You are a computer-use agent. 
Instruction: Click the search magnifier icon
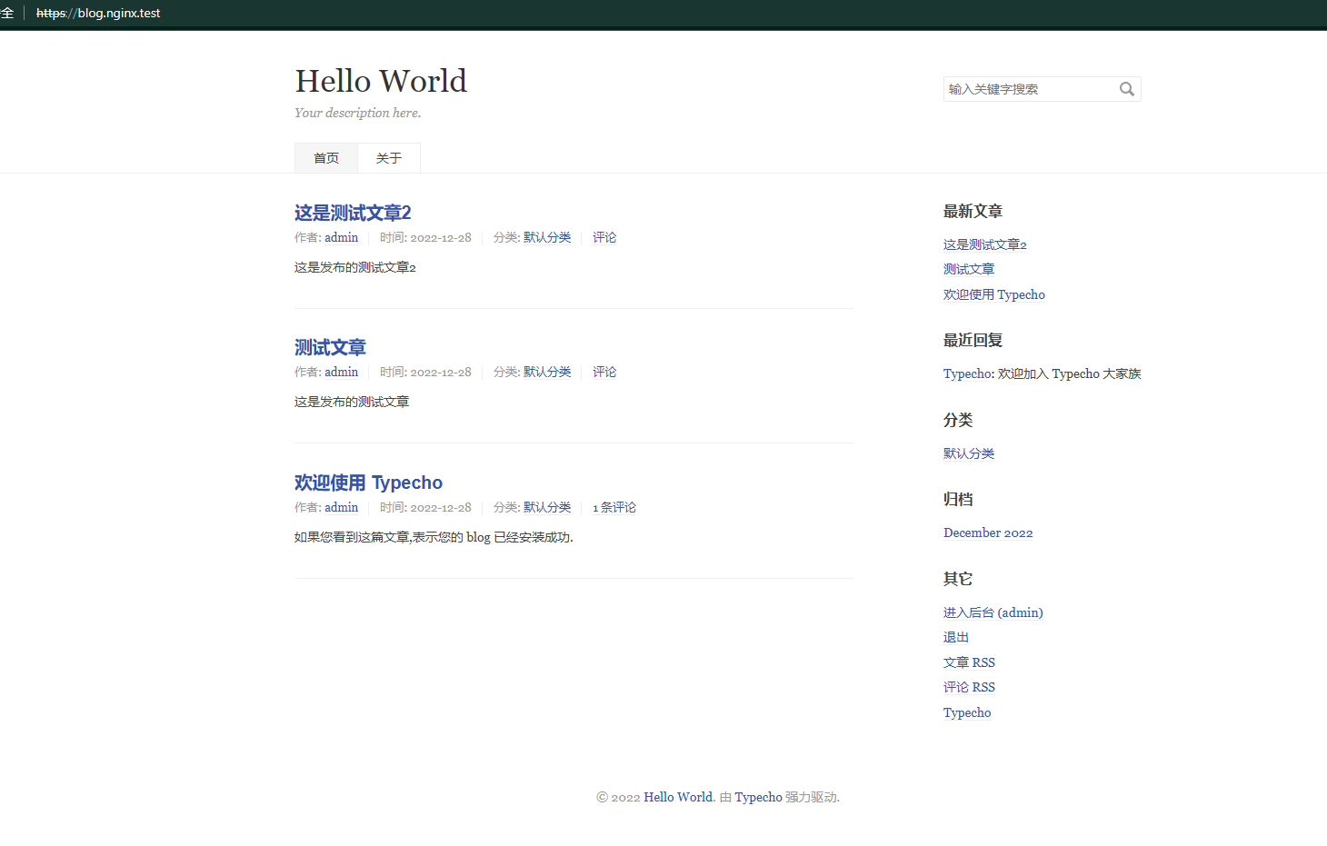click(1127, 89)
